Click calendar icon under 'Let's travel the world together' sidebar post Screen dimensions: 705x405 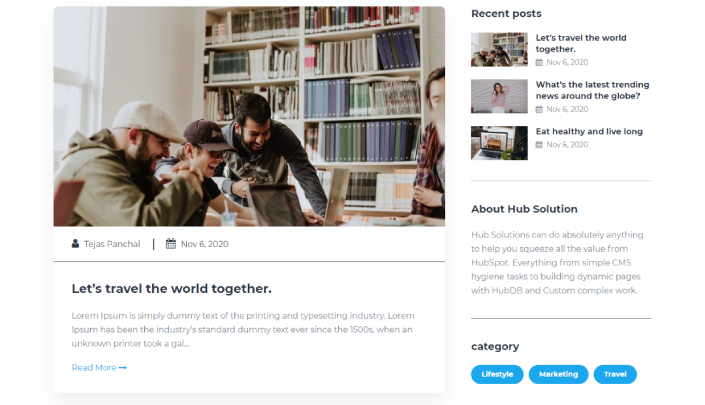point(539,63)
